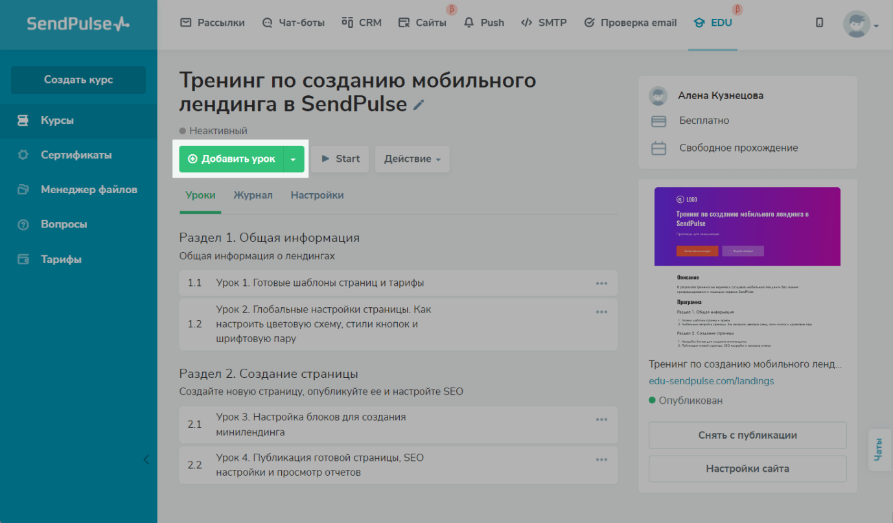Image resolution: width=893 pixels, height=523 pixels.
Task: Open the Действие dropdown menu
Action: pyautogui.click(x=412, y=159)
